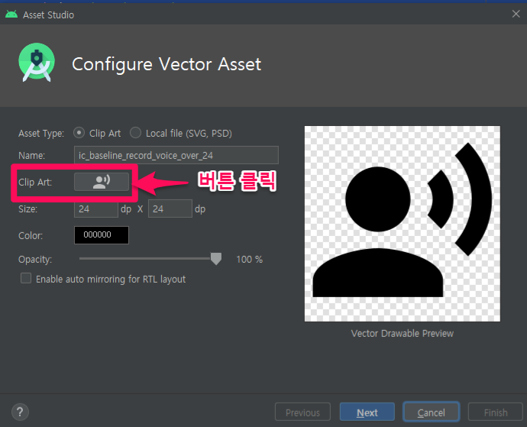Viewport: 527px width, 427px height.
Task: Click the Asset Type label
Action: pyautogui.click(x=41, y=133)
